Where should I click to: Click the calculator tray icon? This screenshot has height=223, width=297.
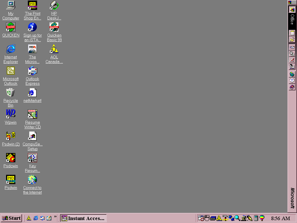point(256,218)
